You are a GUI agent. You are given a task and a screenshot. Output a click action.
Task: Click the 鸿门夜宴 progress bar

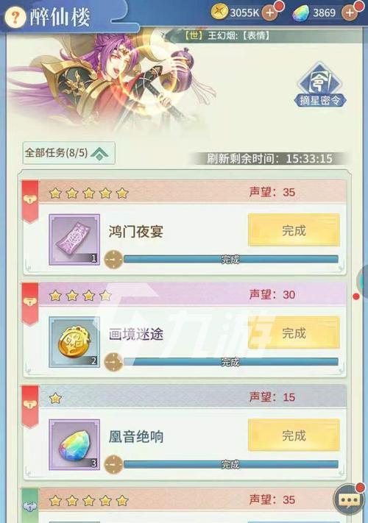230,259
